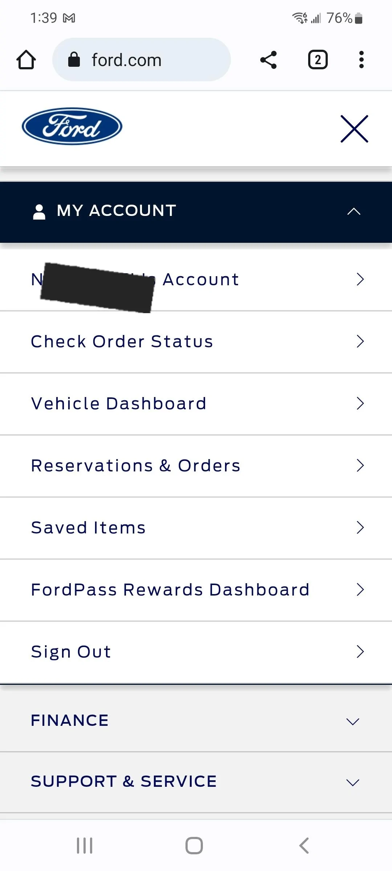
Task: Open FordPass Rewards Dashboard
Action: (196, 590)
